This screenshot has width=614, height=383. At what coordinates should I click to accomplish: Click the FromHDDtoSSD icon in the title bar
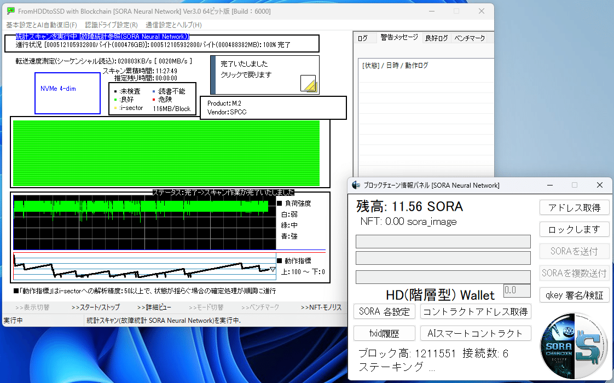pos(11,11)
